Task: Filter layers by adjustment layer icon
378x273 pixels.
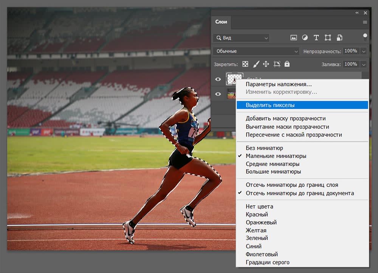Action: click(x=305, y=37)
